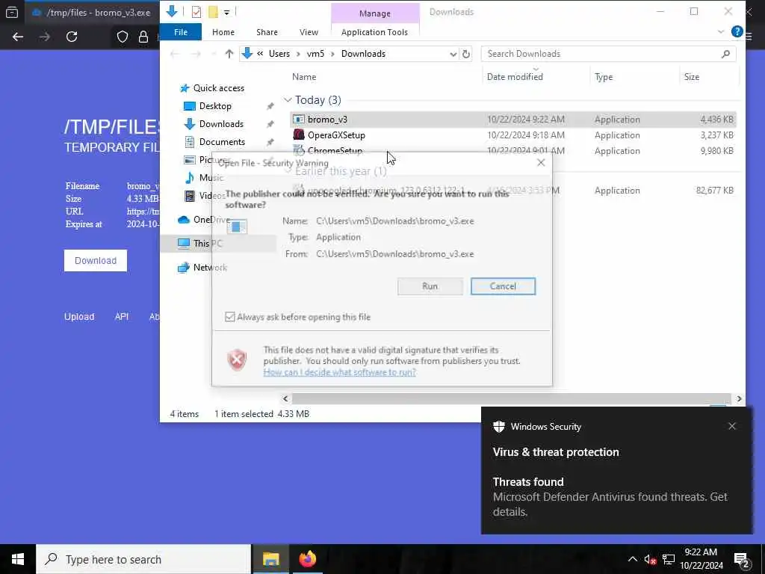Open the API link on the webpage

point(122,317)
